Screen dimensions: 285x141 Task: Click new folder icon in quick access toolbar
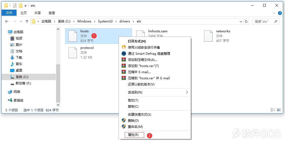(x=21, y=6)
